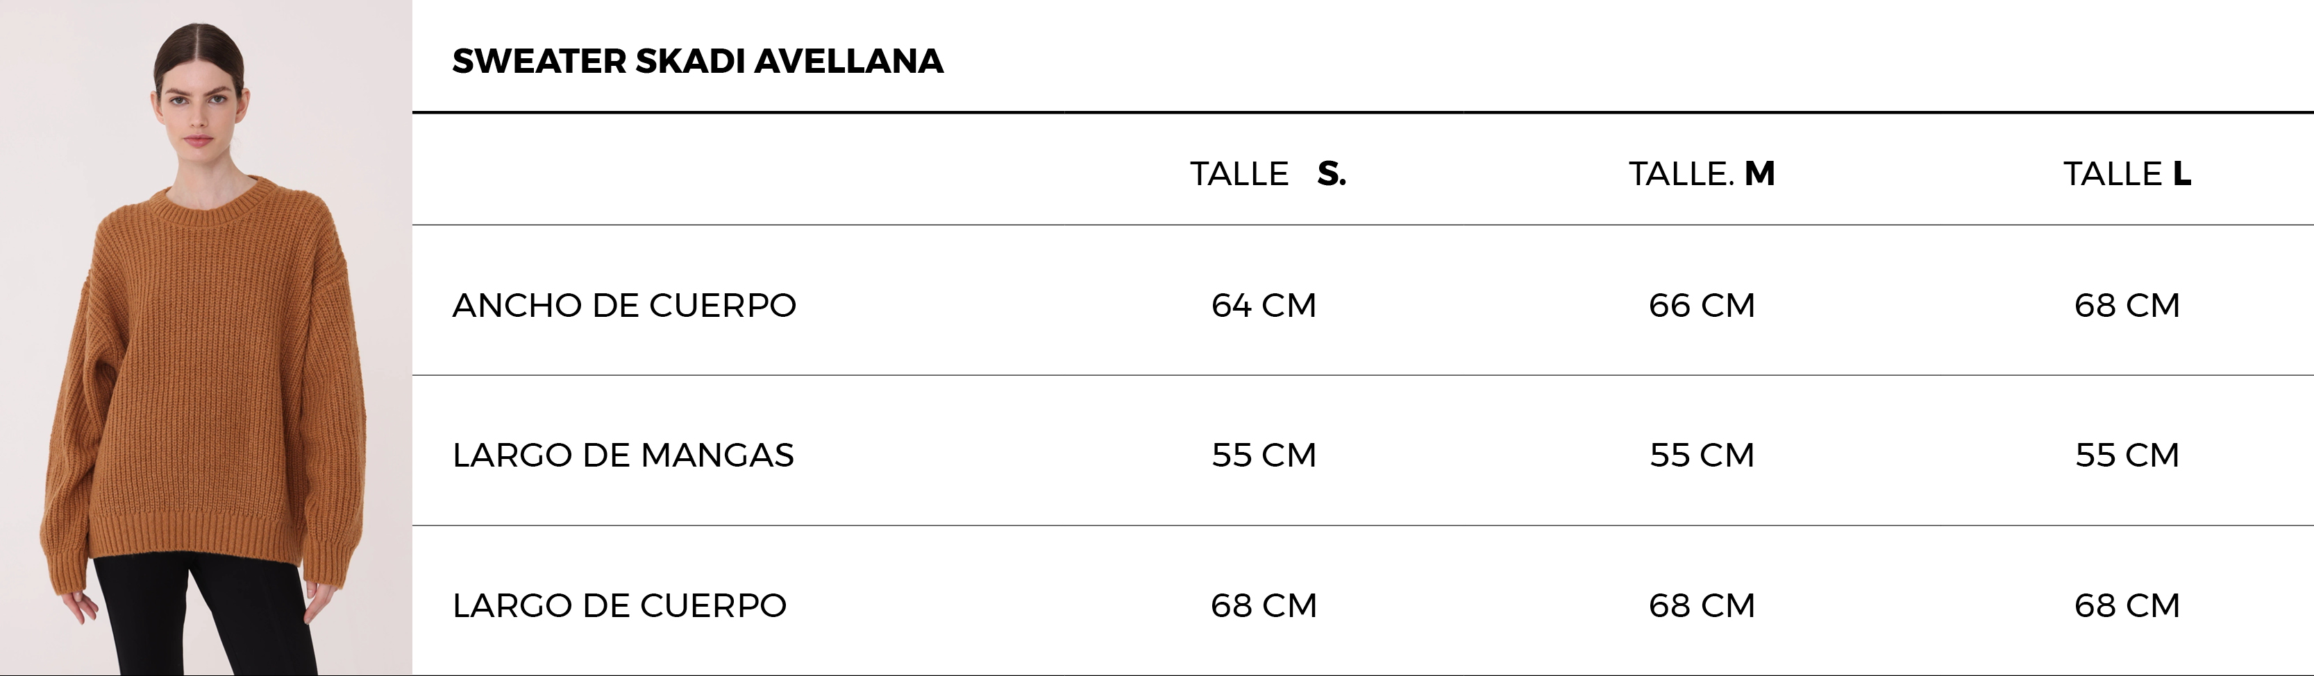Click the 68 CM body width for size L
2314x676 pixels.
[2127, 306]
